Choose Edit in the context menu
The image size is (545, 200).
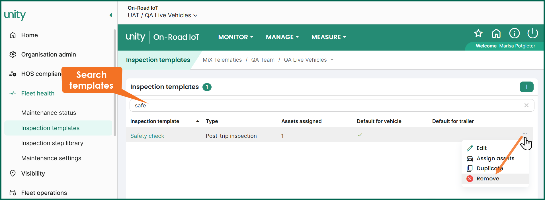pos(481,148)
